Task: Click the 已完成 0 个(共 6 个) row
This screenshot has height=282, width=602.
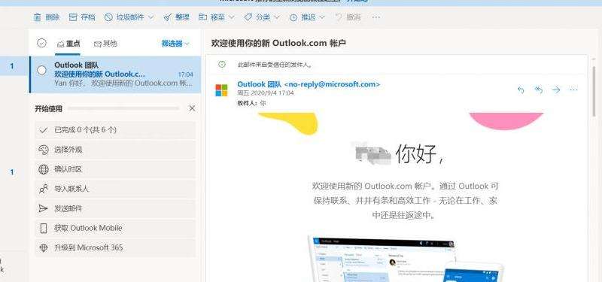Action: (115, 130)
